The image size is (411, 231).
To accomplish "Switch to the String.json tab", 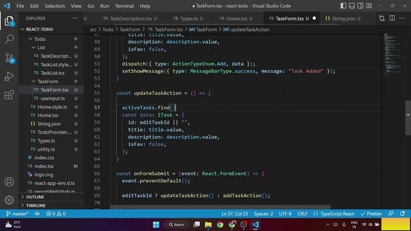I will [x=343, y=19].
